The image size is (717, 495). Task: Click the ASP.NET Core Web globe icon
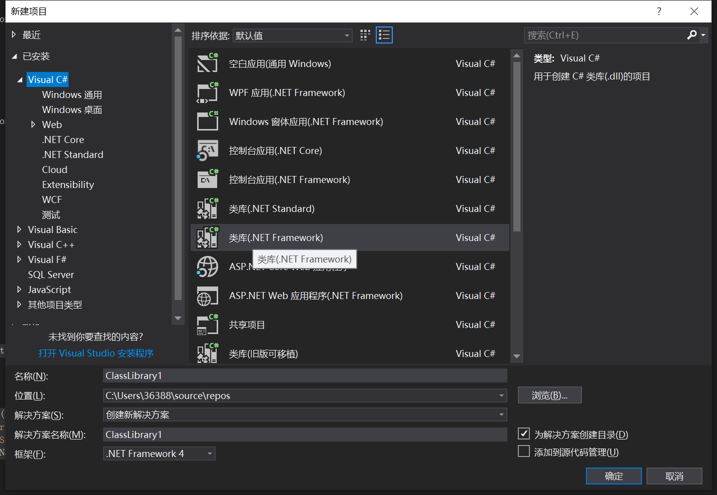pyautogui.click(x=208, y=266)
